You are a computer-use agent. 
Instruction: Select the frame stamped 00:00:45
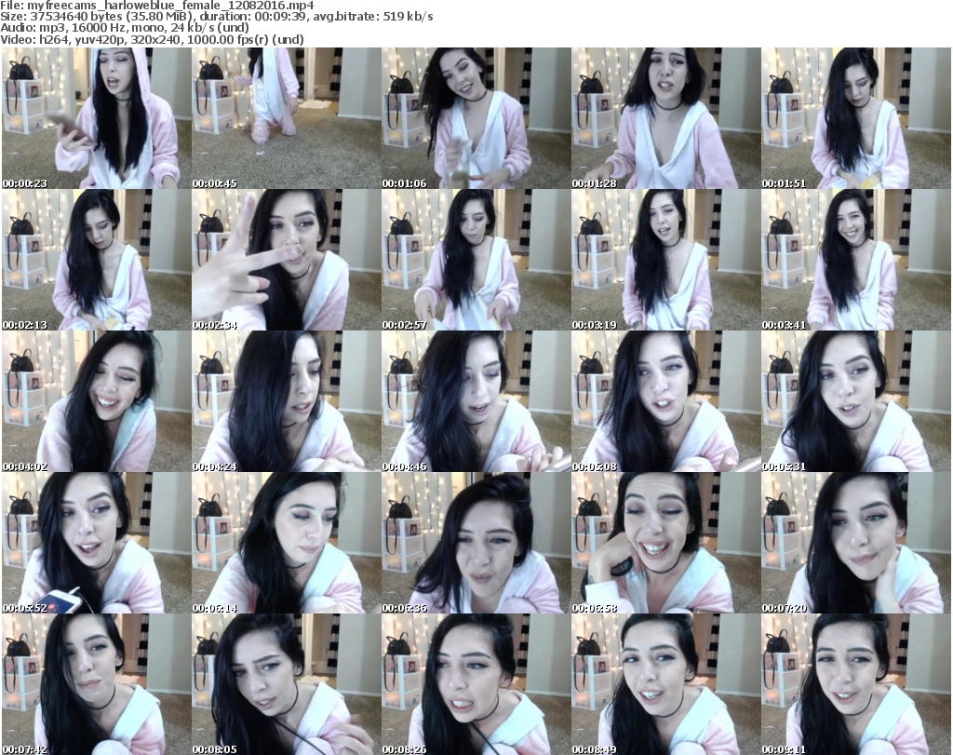(x=287, y=118)
